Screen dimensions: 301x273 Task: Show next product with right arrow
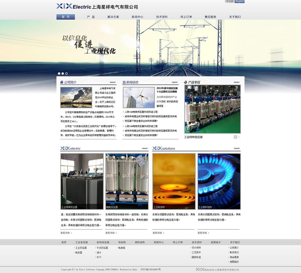239,137
